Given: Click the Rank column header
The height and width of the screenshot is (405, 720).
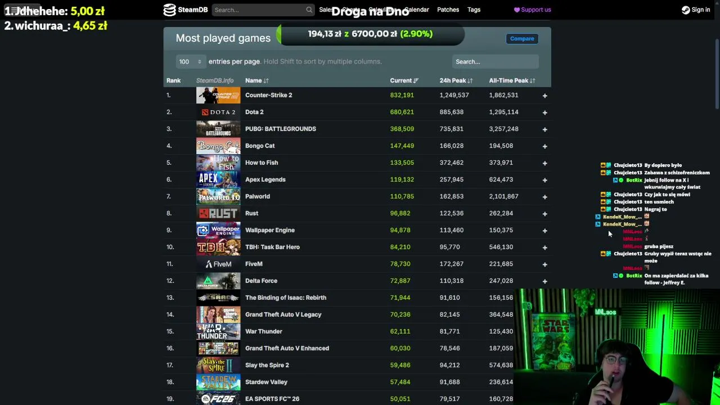Looking at the screenshot, I should 173,80.
